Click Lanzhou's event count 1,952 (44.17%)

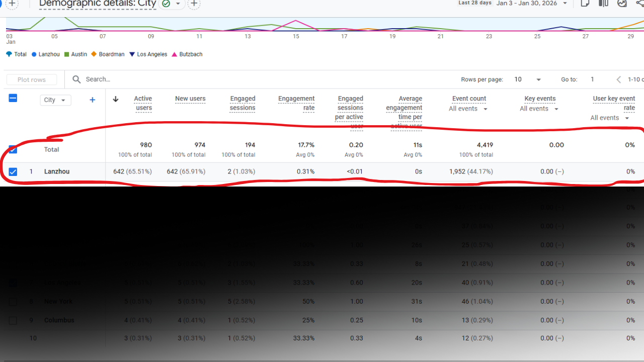[471, 171]
